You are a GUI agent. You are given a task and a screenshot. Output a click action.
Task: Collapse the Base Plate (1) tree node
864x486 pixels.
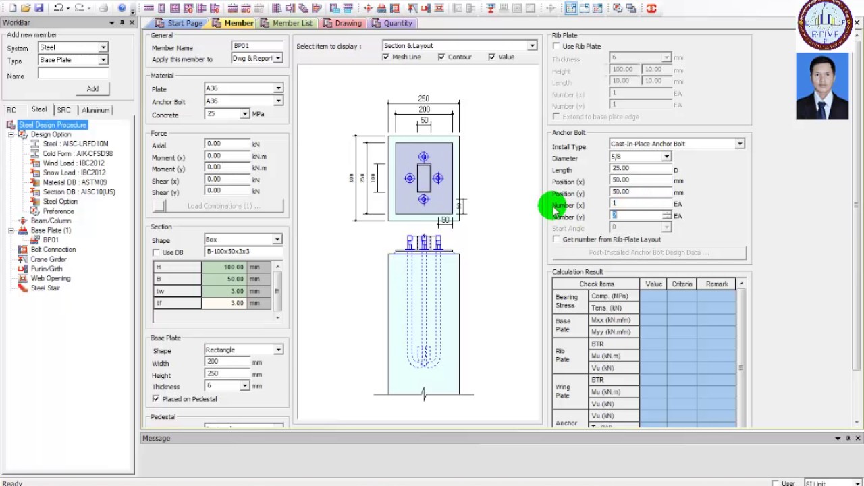pyautogui.click(x=11, y=230)
